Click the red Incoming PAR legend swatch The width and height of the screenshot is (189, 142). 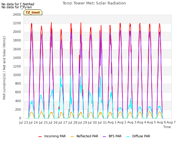click(40, 137)
